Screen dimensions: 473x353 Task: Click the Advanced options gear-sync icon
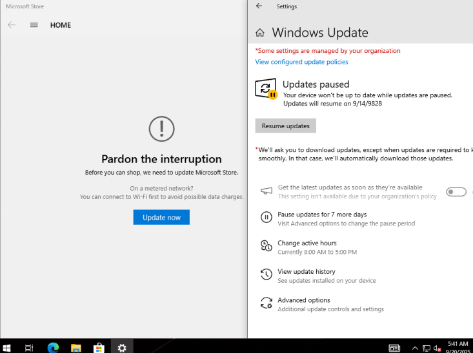tap(267, 303)
